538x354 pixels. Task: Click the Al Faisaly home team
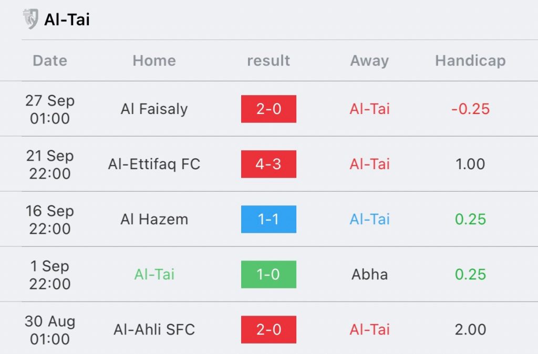(154, 109)
